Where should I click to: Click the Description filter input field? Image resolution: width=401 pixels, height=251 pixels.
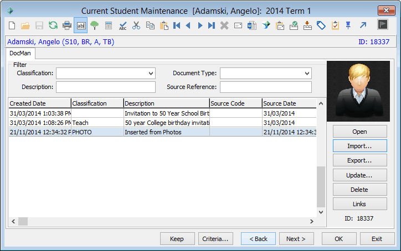click(106, 87)
